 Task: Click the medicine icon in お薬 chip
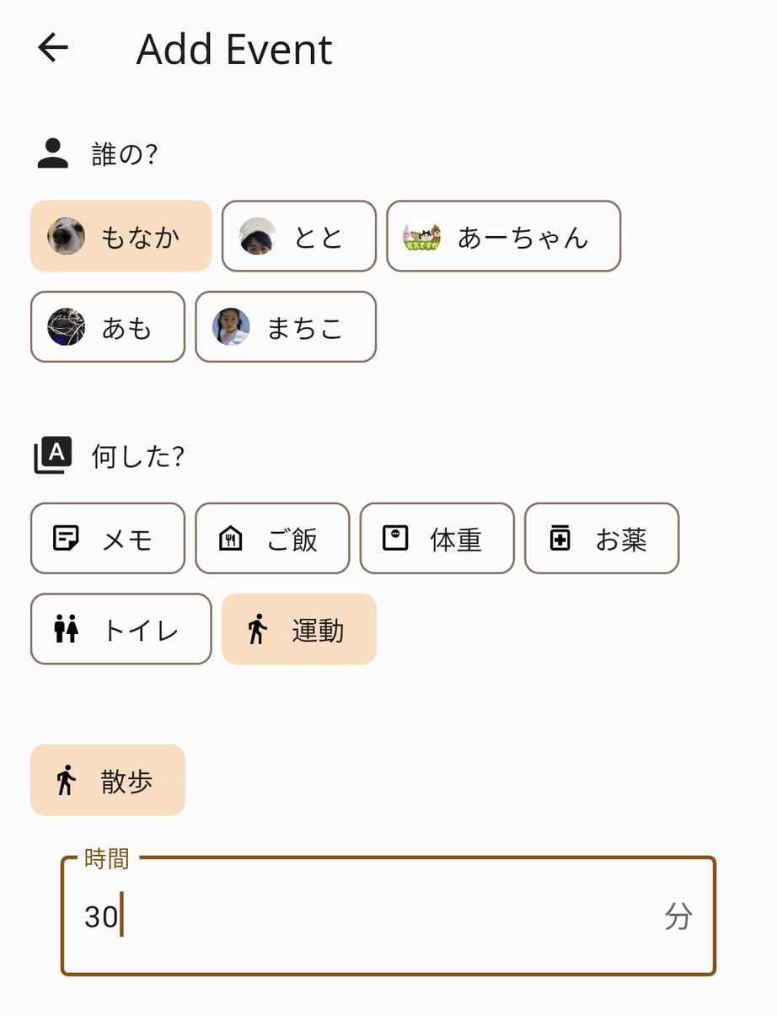(560, 538)
